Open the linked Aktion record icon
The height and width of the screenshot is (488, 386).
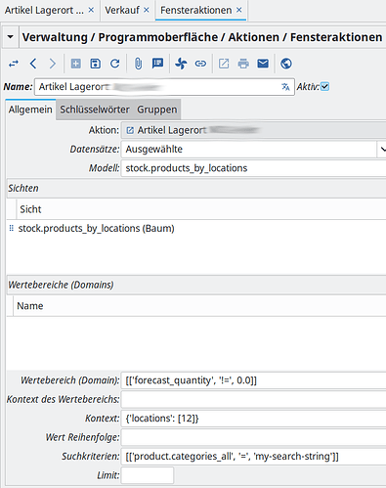click(130, 130)
